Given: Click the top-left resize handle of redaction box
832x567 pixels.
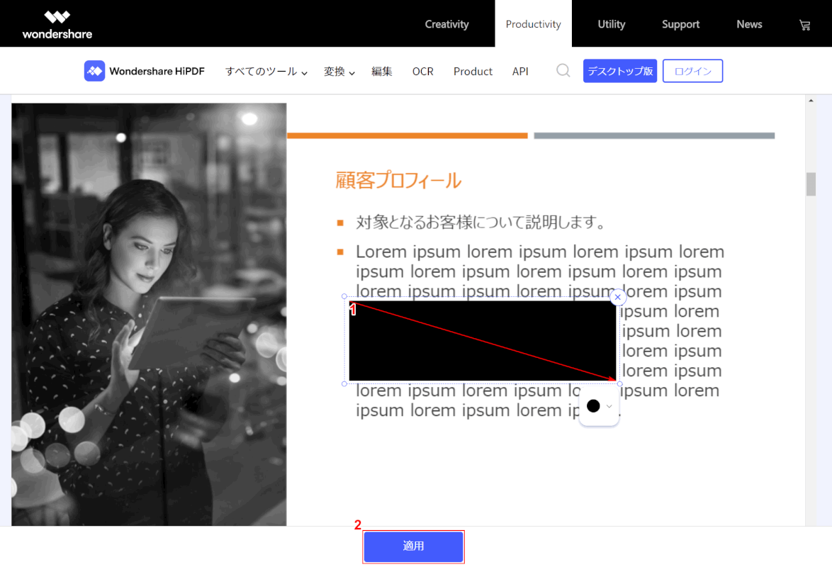Looking at the screenshot, I should 344,296.
